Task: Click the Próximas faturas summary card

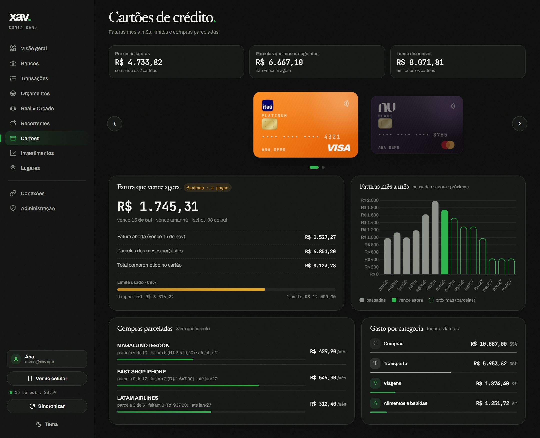Action: 176,62
